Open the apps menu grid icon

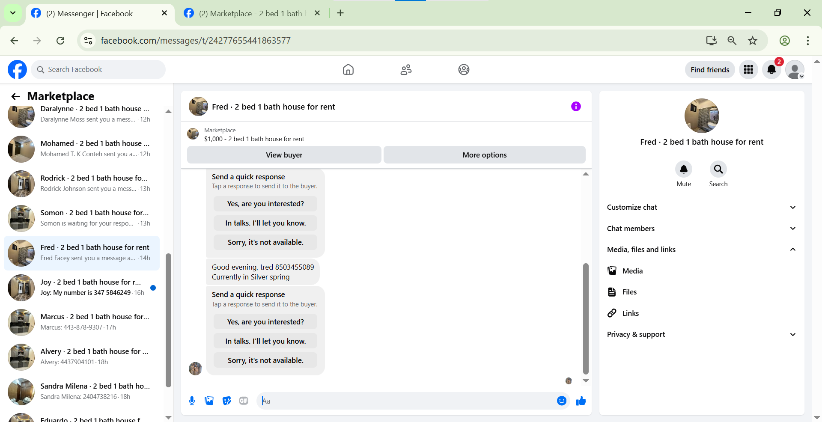[748, 69]
